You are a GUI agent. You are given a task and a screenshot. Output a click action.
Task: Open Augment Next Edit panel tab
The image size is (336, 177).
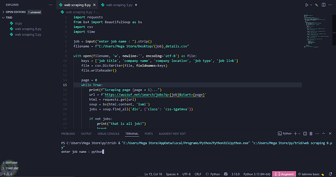(172, 134)
